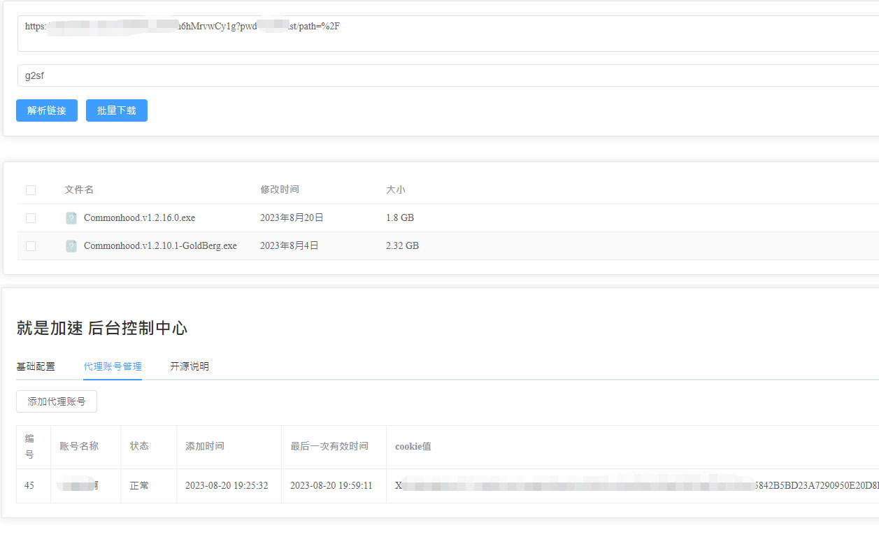The width and height of the screenshot is (879, 558).
Task: Check the checkbox for Commonhood.v1.2.16.0.exe
Action: (x=30, y=217)
